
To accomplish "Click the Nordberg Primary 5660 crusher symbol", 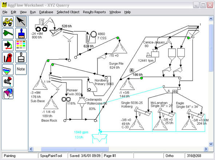I will click(92, 87).
